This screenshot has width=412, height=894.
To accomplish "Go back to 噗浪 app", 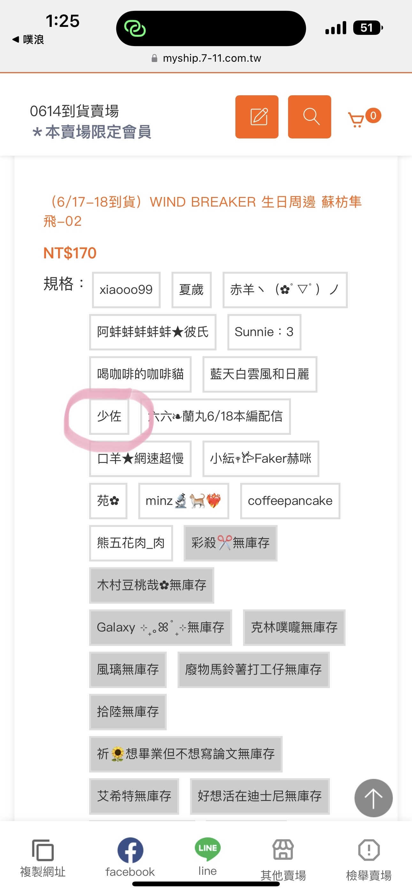I will coord(28,40).
